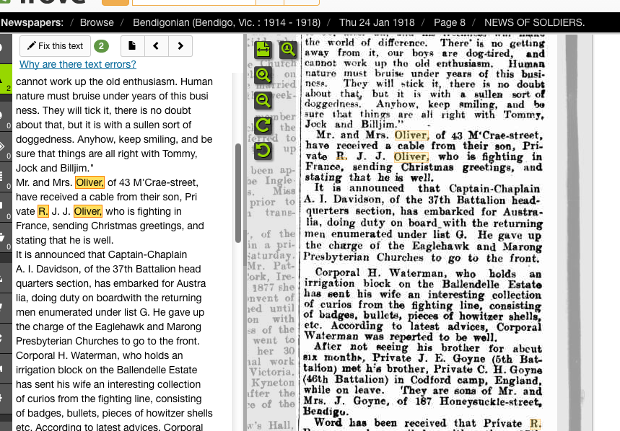Click the text line 'stating that he is well.'

coord(64,241)
